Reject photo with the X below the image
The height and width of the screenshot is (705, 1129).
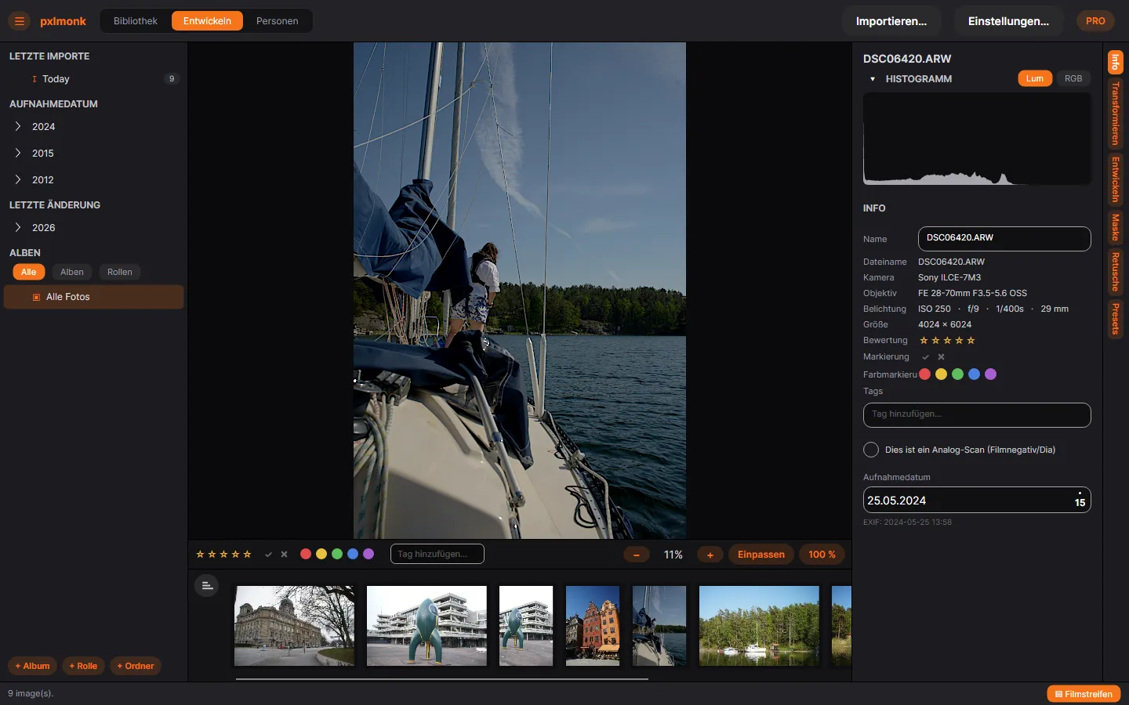click(x=284, y=555)
